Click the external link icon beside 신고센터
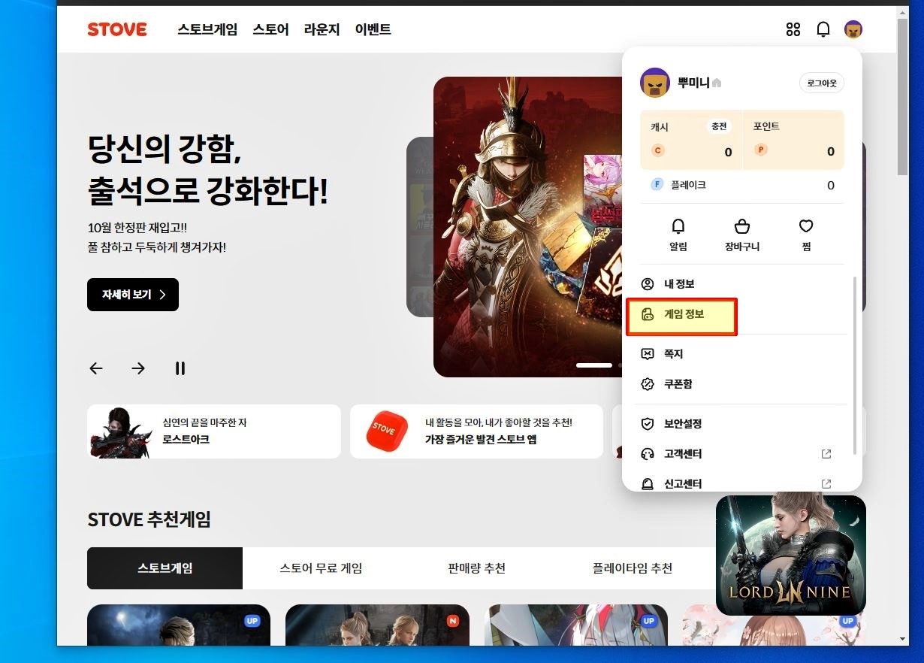 (826, 484)
